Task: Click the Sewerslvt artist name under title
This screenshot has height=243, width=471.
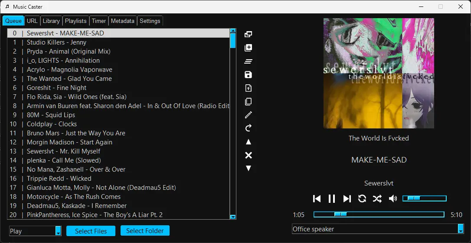Action: pos(379,183)
